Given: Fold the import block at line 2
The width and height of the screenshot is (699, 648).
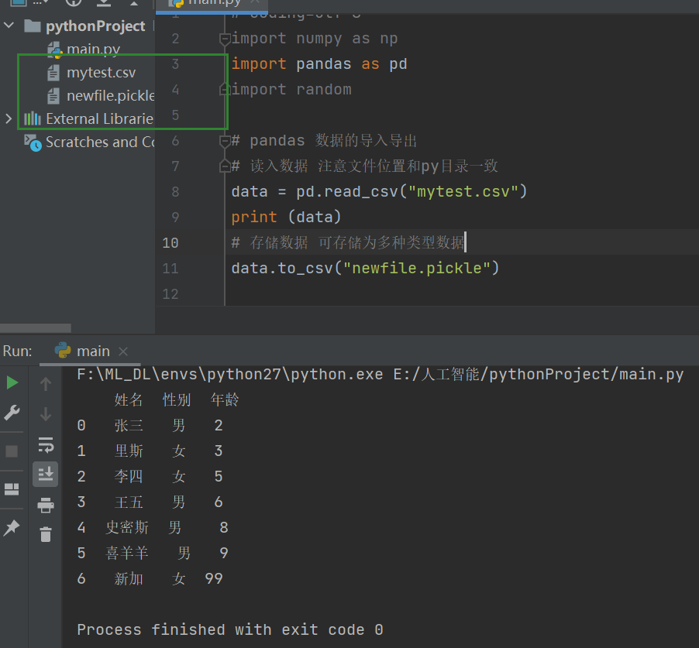Looking at the screenshot, I should click(225, 39).
